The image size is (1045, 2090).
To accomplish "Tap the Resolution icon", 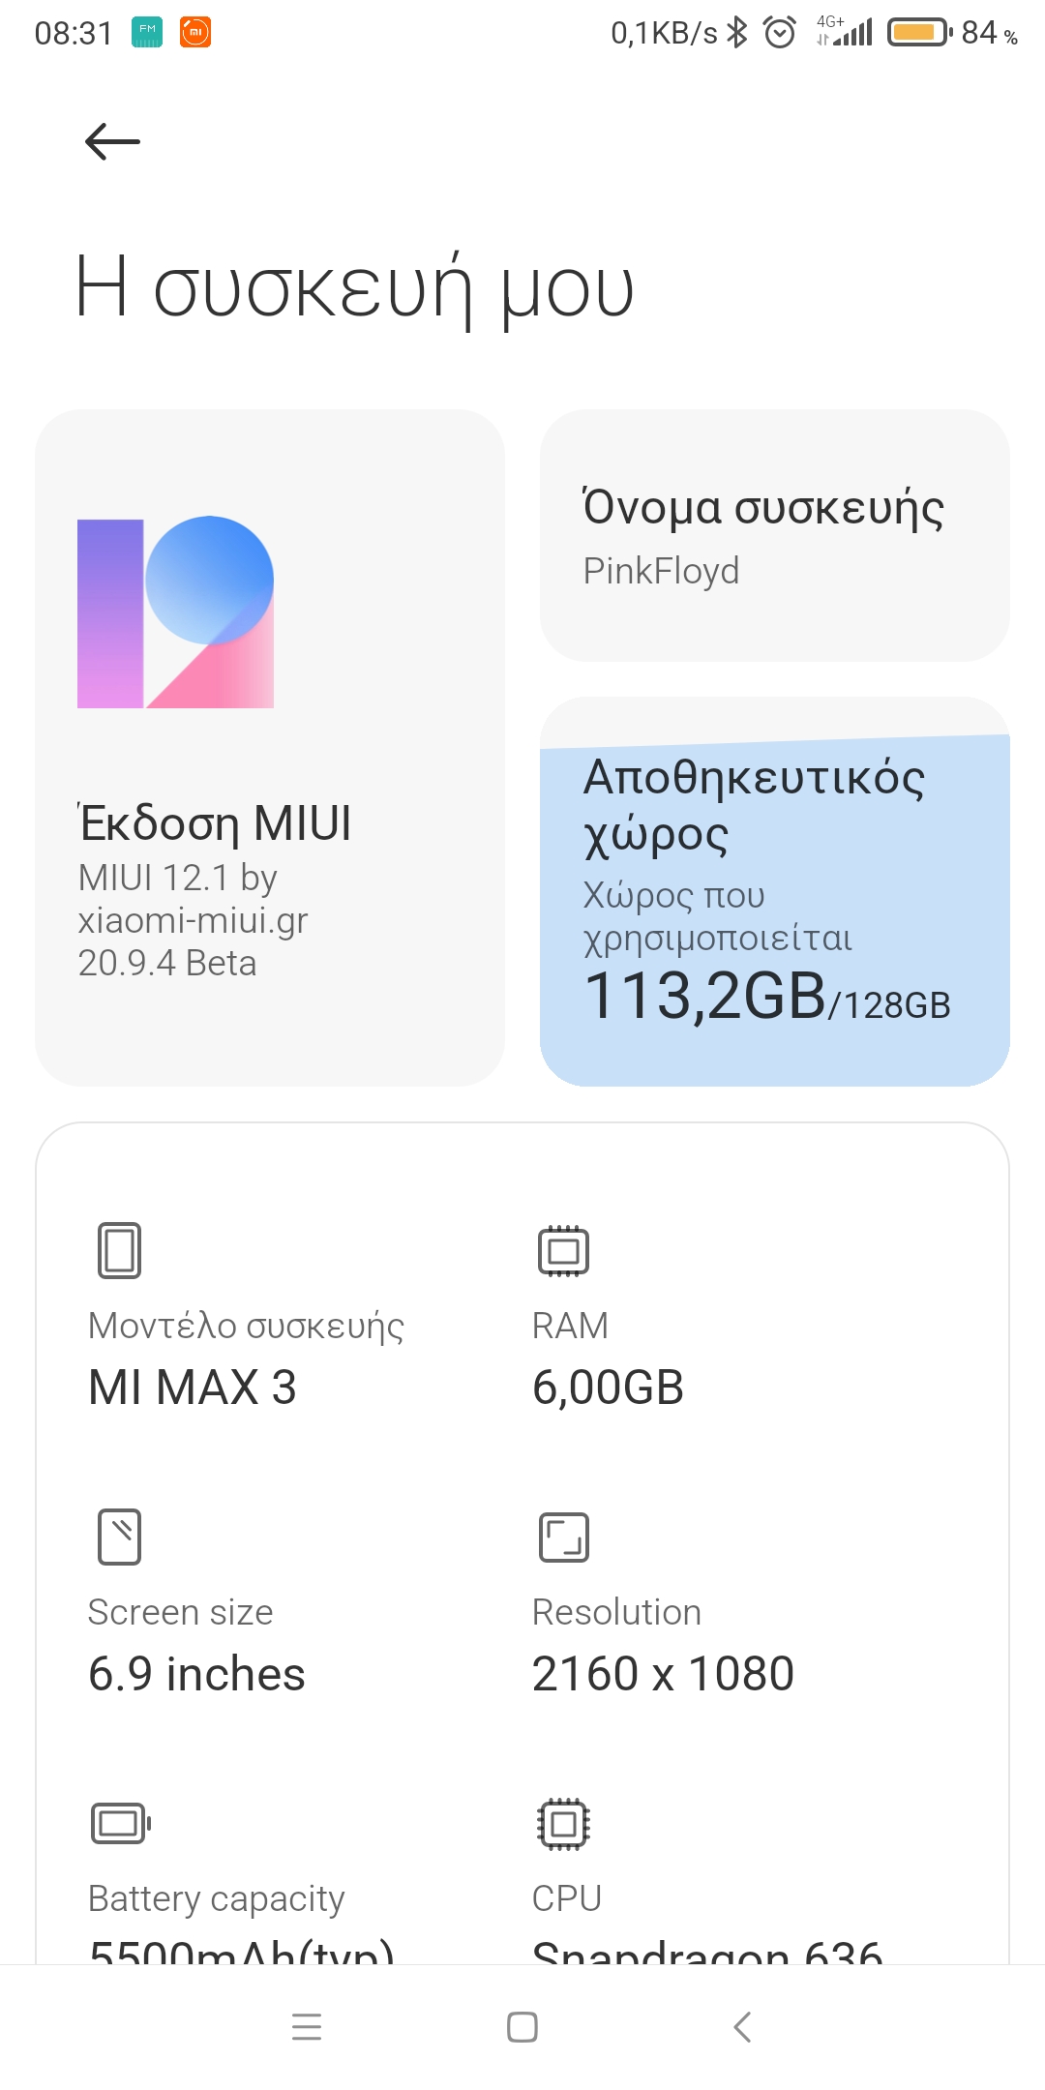I will (x=563, y=1537).
